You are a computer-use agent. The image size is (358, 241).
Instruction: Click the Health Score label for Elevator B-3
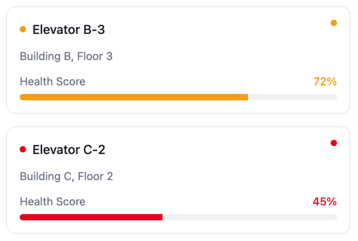(53, 82)
